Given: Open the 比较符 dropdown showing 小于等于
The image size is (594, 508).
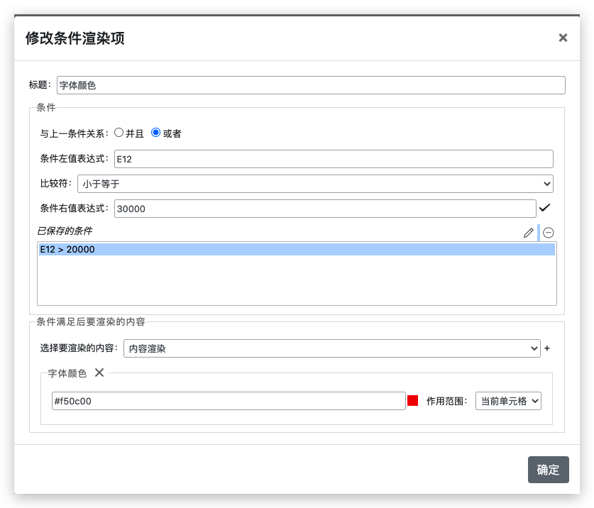Looking at the screenshot, I should (315, 184).
